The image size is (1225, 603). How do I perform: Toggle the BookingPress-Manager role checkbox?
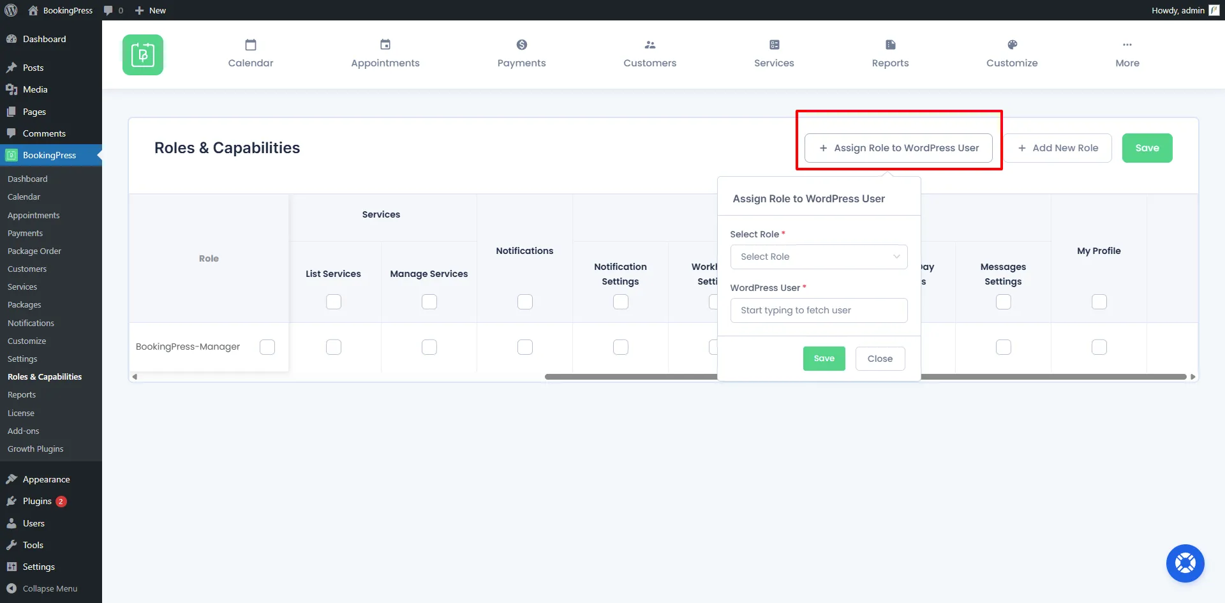coord(267,347)
